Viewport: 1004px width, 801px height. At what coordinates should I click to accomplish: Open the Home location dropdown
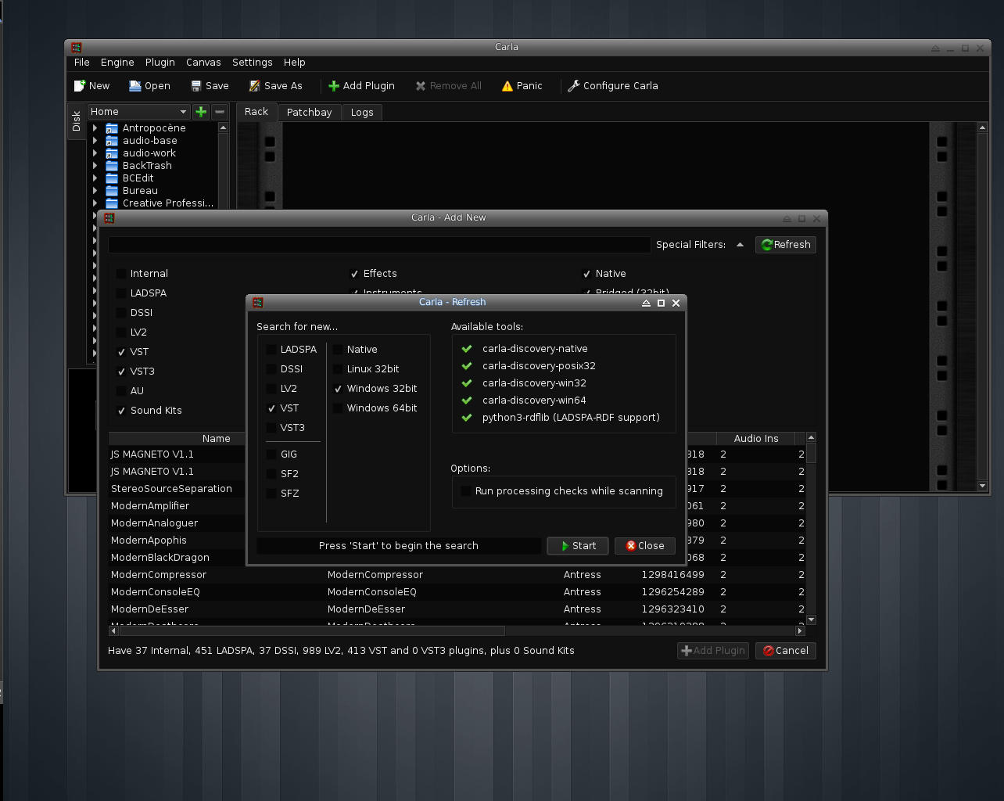pos(138,112)
